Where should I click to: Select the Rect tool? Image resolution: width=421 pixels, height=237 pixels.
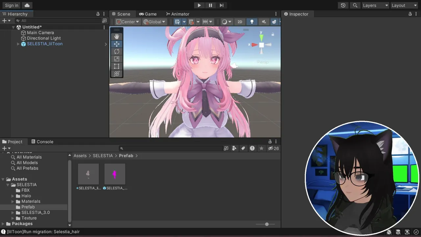pos(116,66)
